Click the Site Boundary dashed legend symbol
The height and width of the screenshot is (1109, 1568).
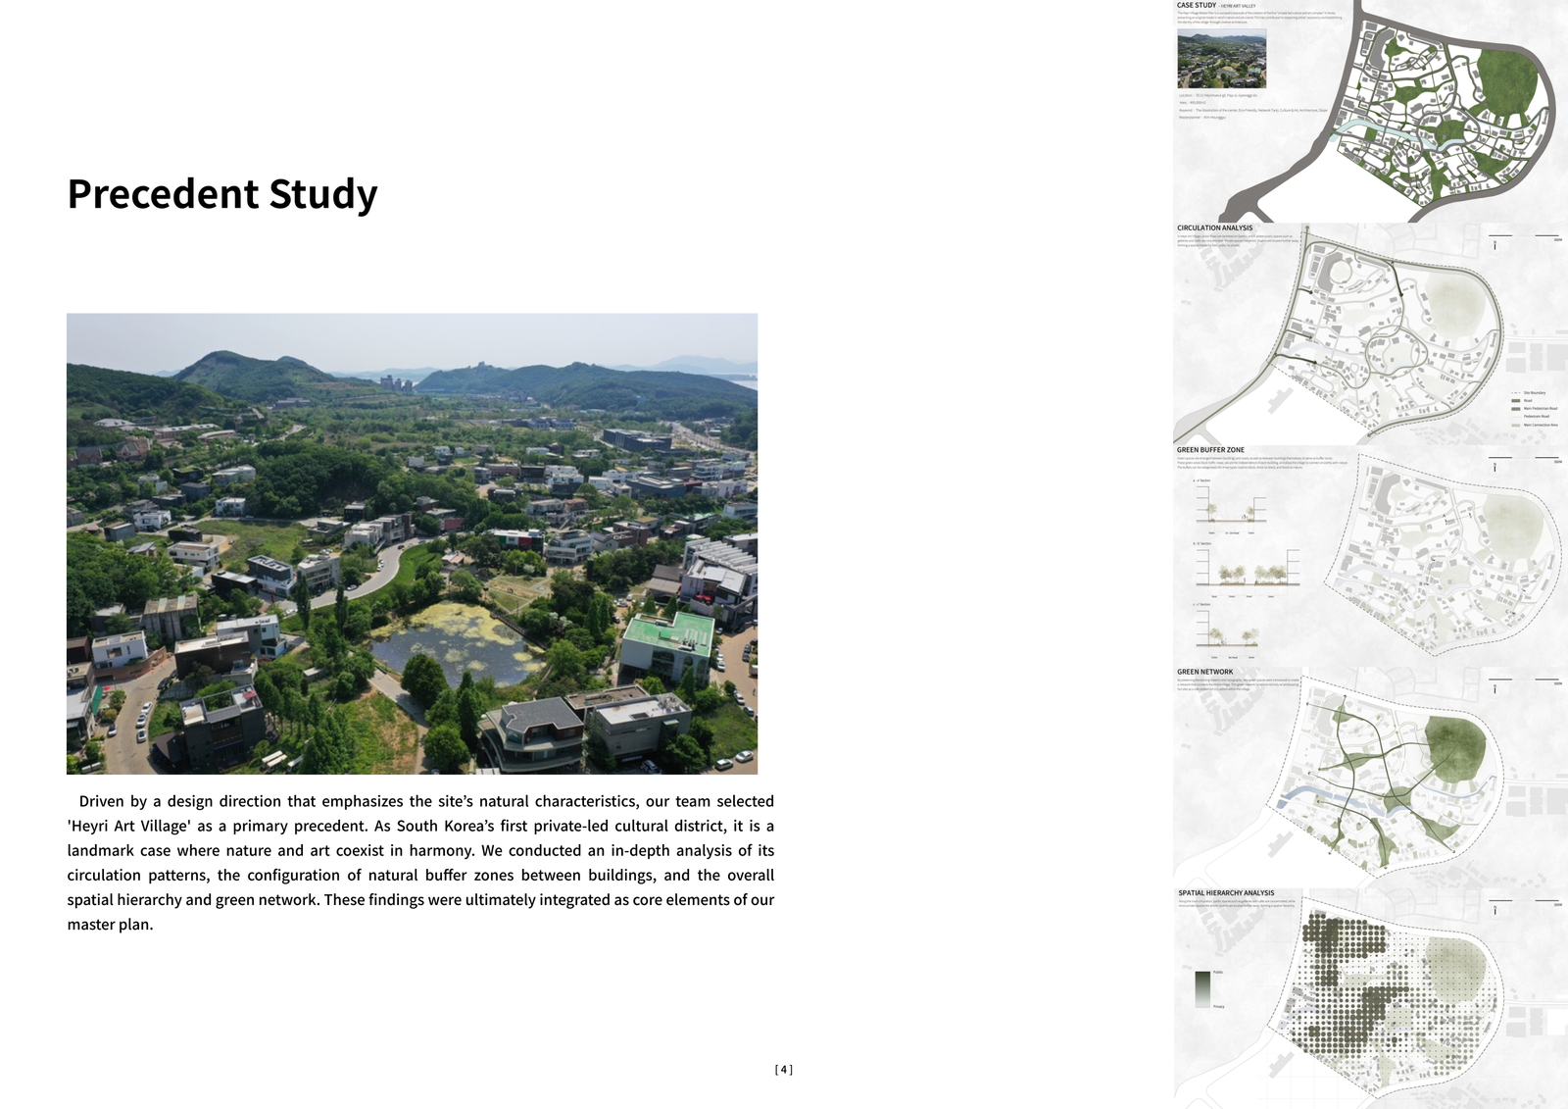pyautogui.click(x=1516, y=392)
